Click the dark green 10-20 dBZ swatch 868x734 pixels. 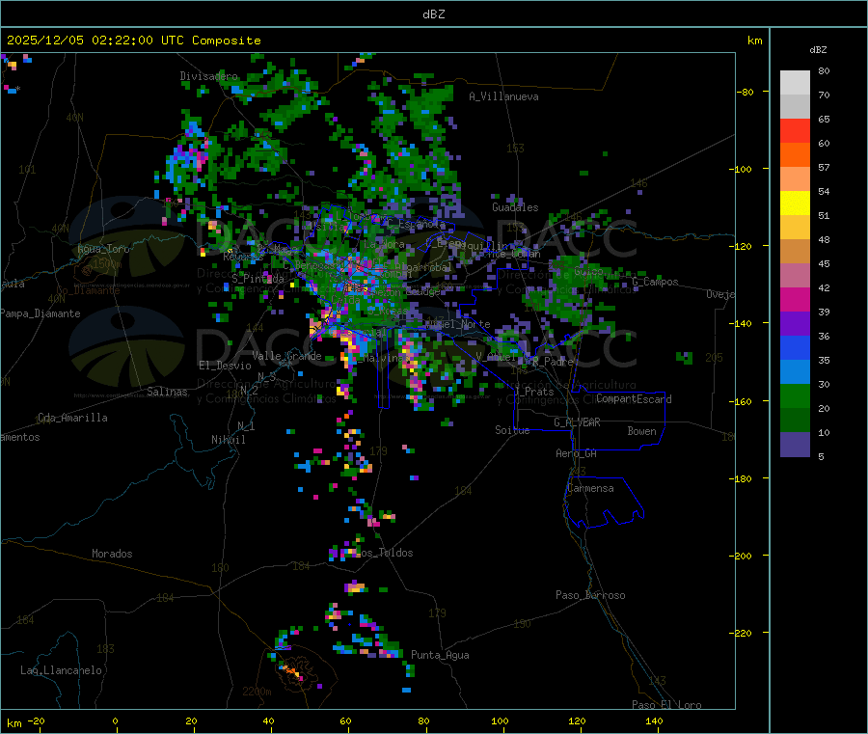coord(795,421)
